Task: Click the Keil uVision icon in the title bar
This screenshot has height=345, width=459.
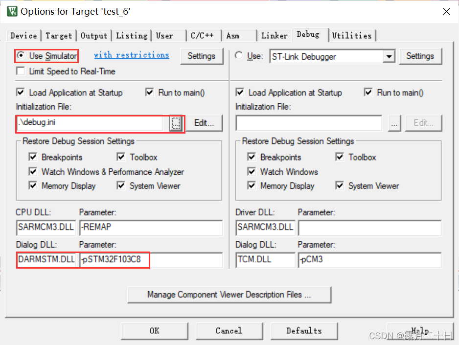Action: (x=12, y=11)
